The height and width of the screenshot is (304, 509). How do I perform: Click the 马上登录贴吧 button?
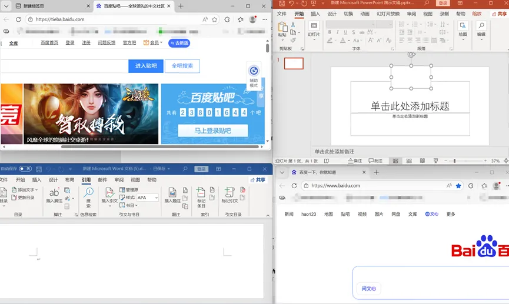pyautogui.click(x=212, y=131)
